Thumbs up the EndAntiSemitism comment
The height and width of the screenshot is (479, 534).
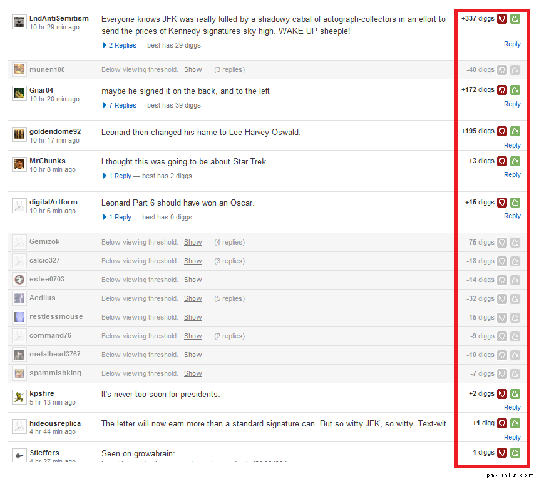tap(515, 19)
